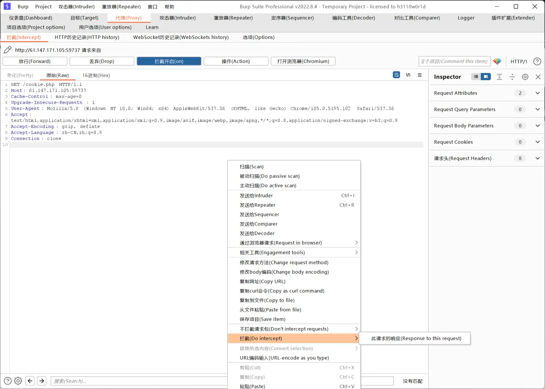Close the Inspector panel

[538, 77]
